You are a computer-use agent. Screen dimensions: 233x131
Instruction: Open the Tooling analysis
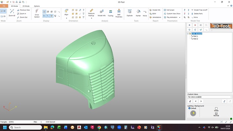click(110, 13)
